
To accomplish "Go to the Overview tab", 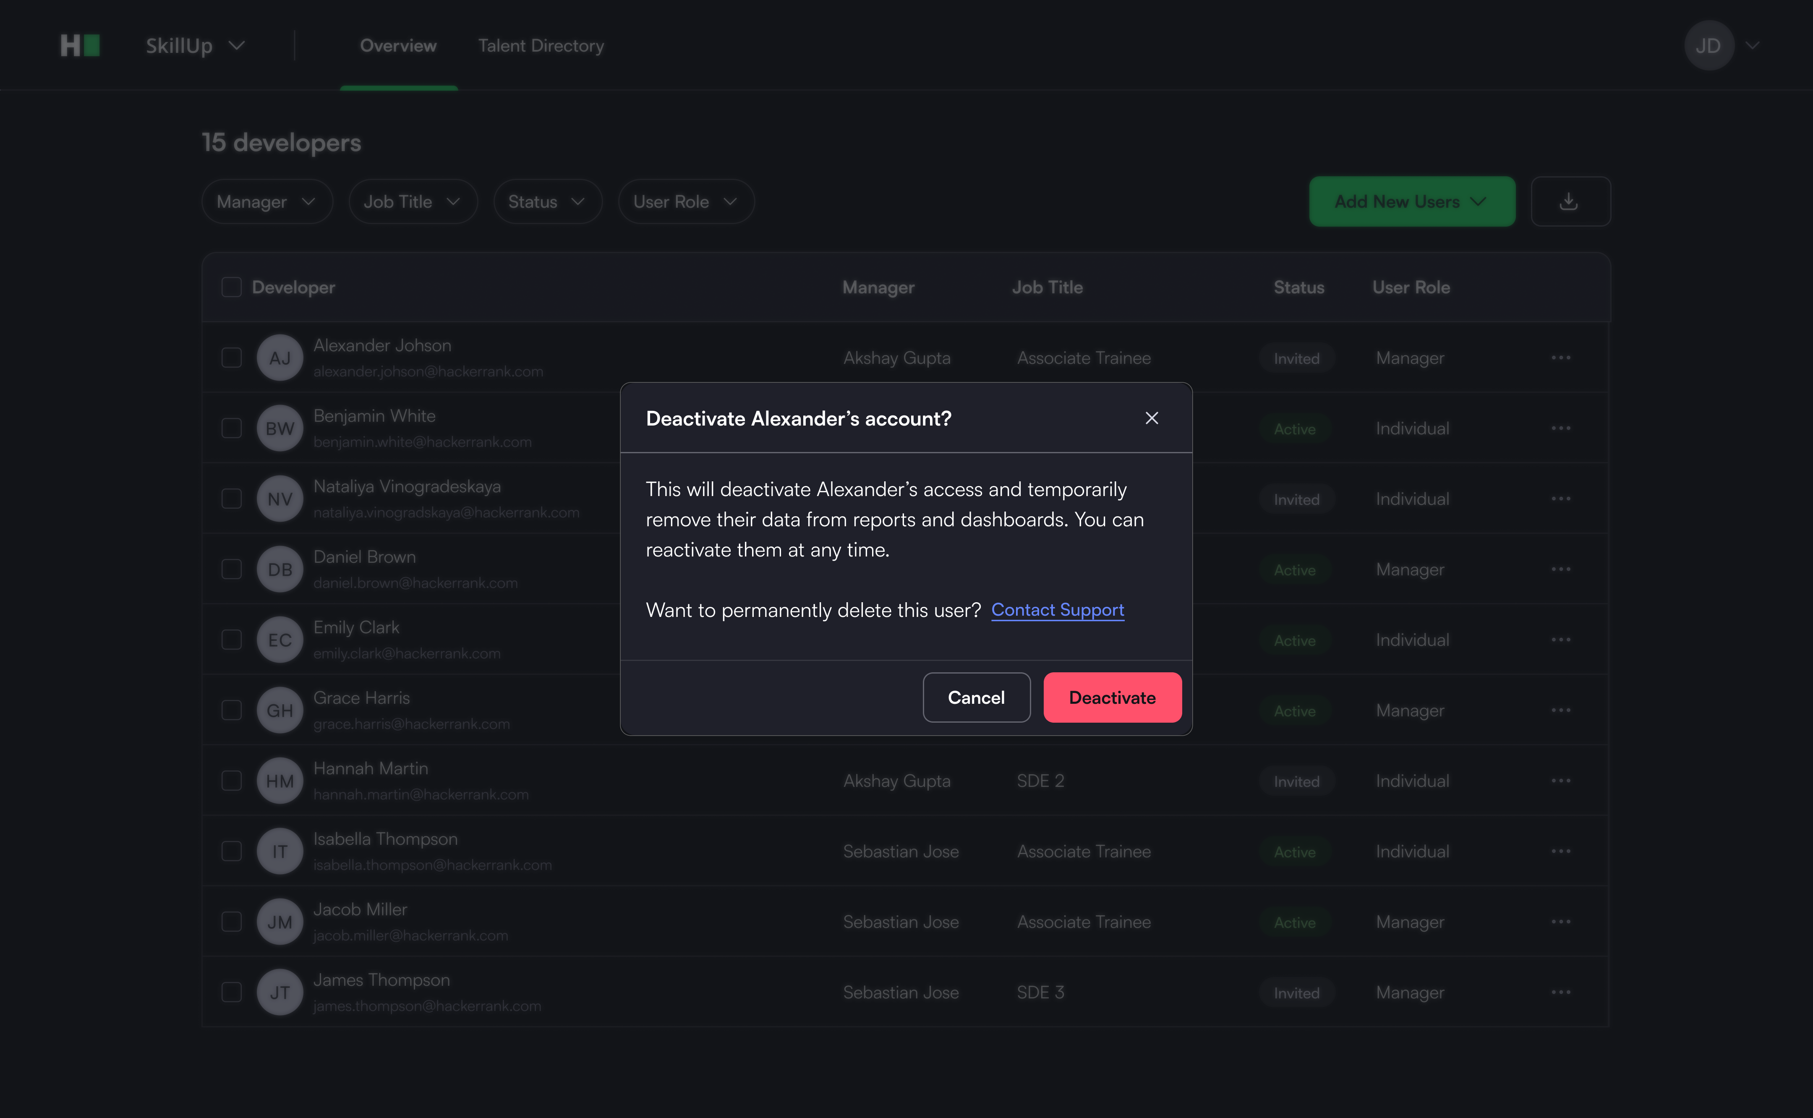I will point(398,46).
